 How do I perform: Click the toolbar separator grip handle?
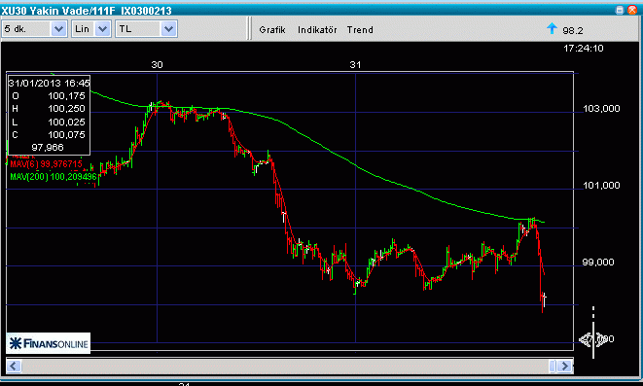[x=249, y=28]
